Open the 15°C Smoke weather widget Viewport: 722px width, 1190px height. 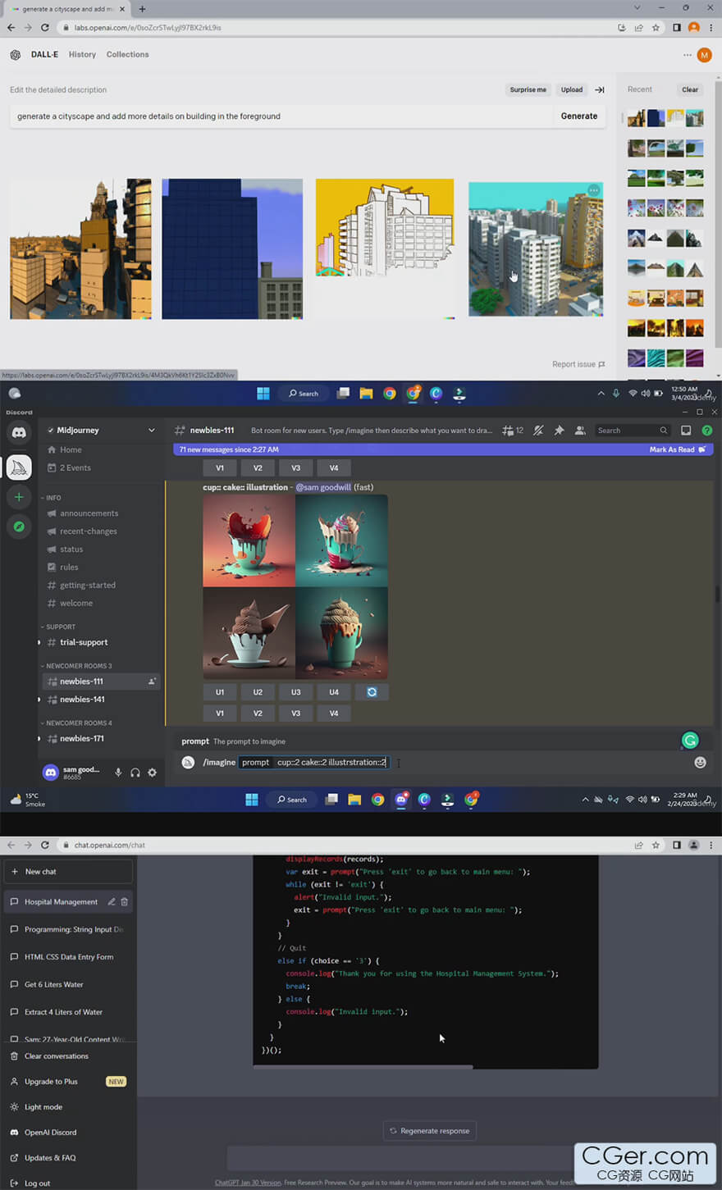point(28,800)
